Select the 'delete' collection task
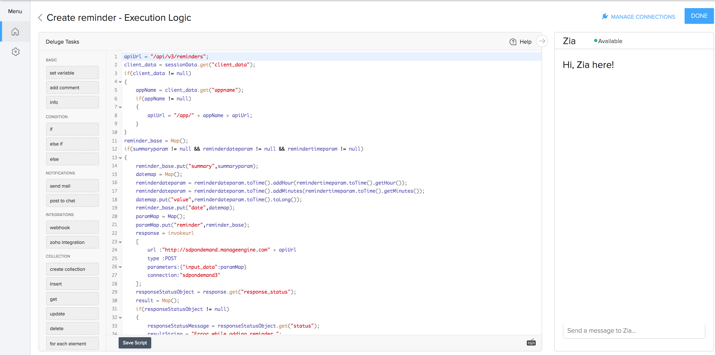The width and height of the screenshot is (715, 355). 73,329
